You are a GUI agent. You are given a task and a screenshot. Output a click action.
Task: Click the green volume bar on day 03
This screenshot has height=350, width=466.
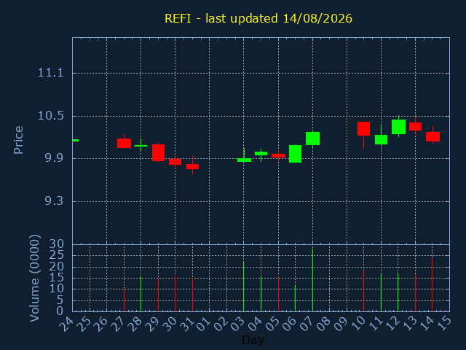(x=243, y=287)
